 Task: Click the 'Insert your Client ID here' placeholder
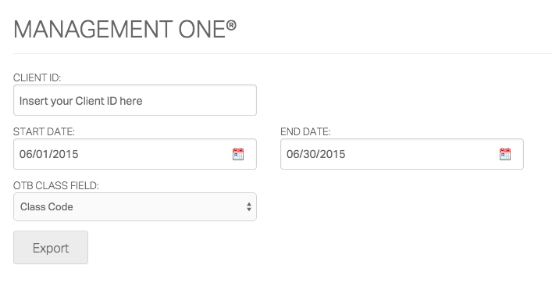point(80,101)
